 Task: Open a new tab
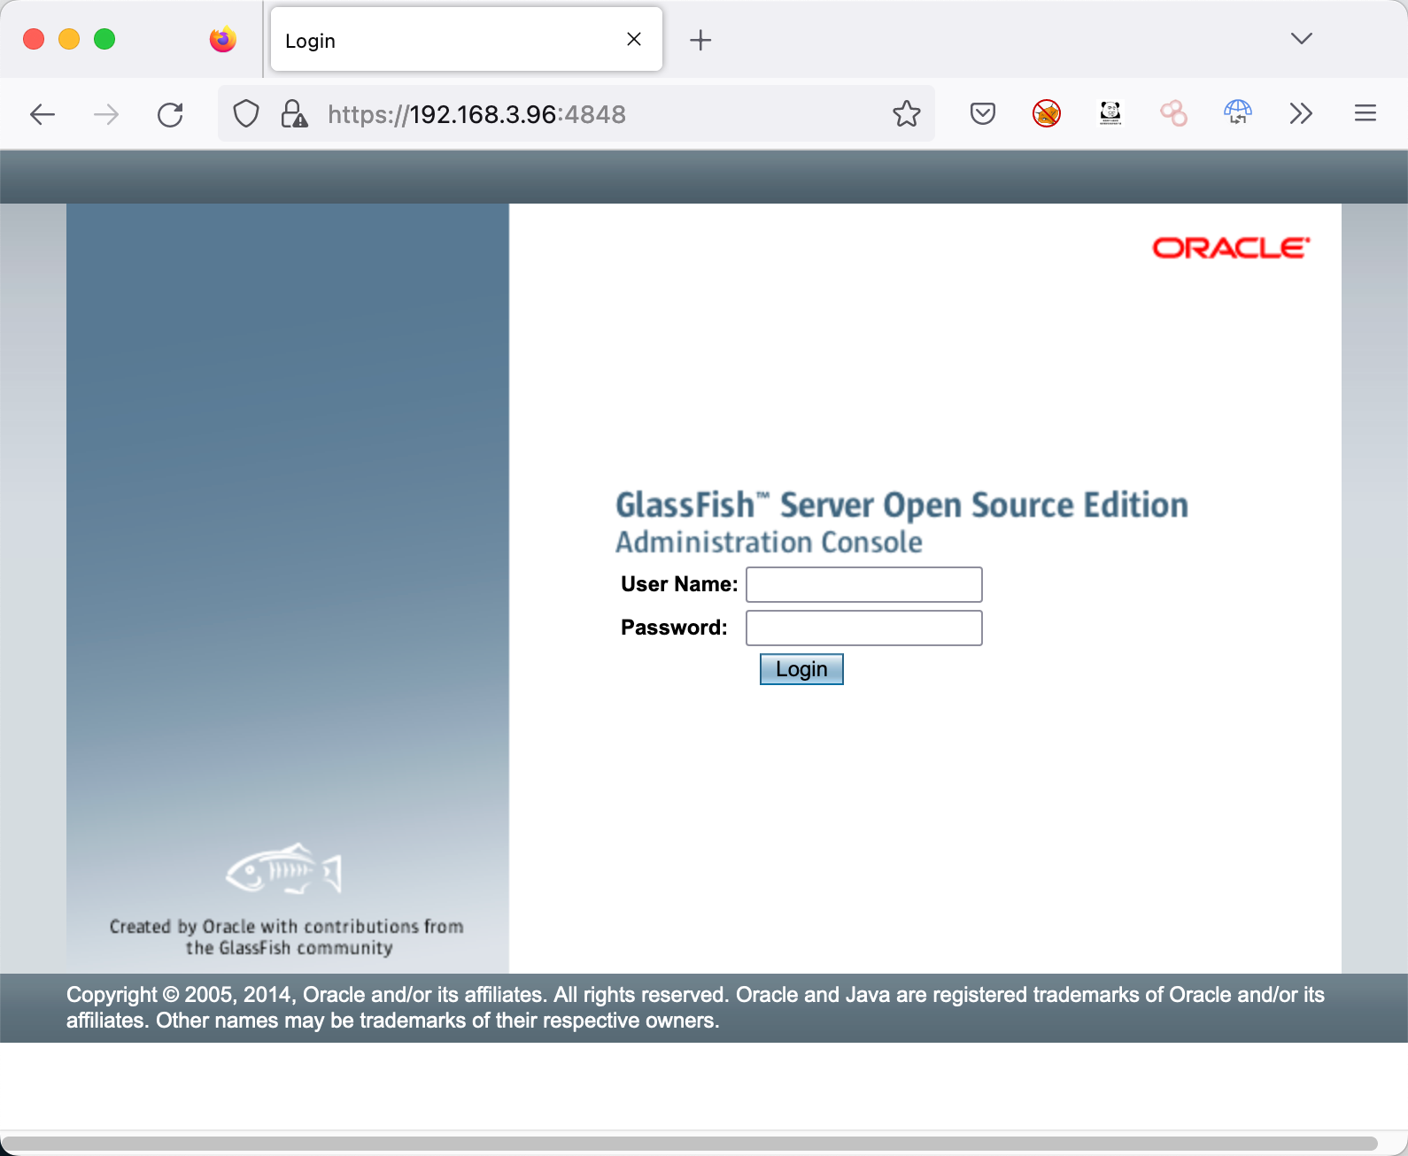[700, 40]
